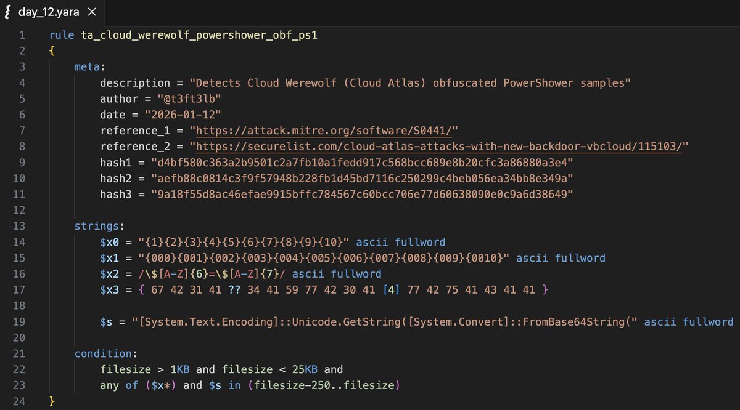
Task: Click line number 24 in the gutter
Action: [x=20, y=402]
